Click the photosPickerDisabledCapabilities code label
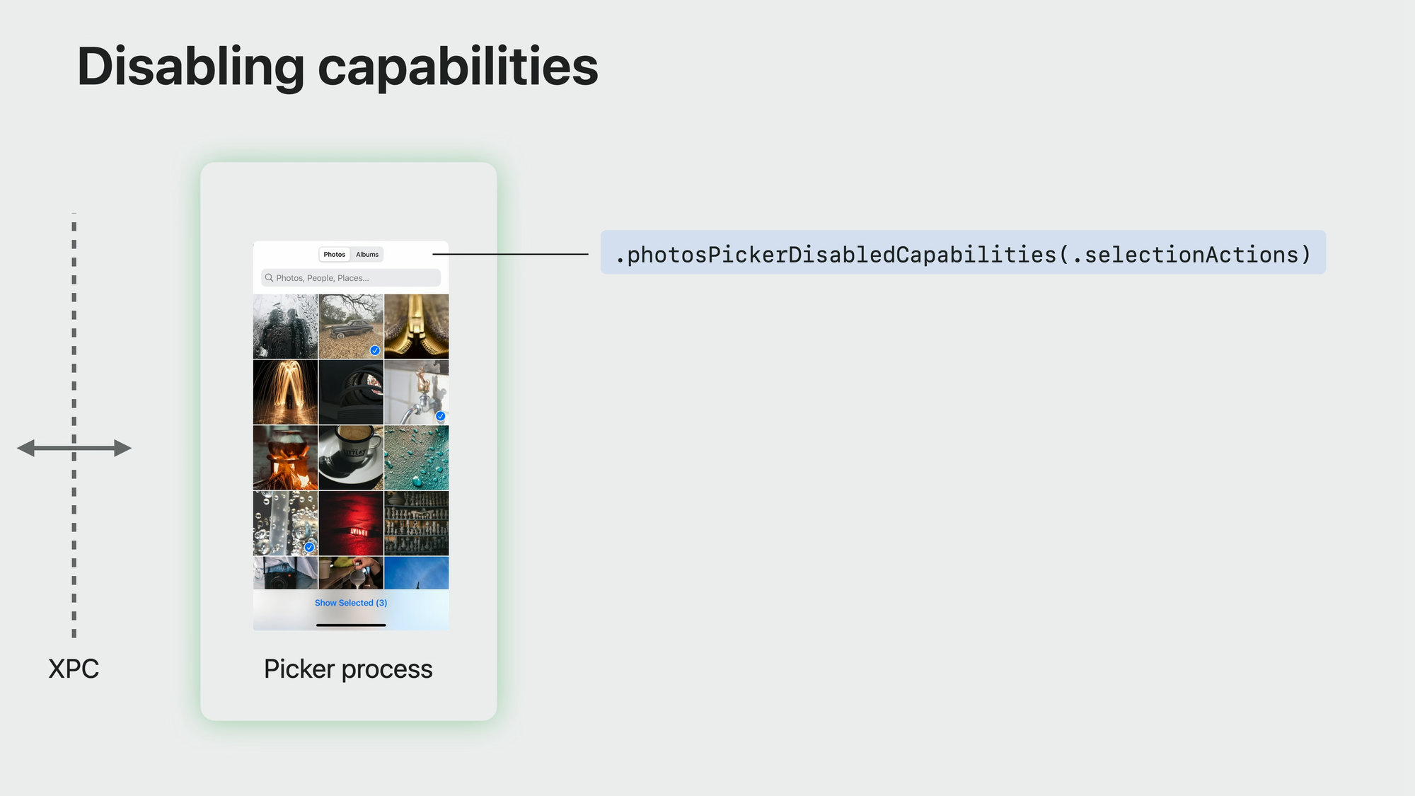The width and height of the screenshot is (1415, 796). [962, 253]
